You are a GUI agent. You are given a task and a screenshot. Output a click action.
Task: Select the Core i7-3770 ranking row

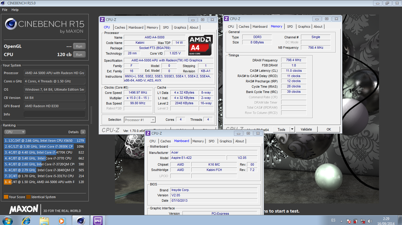pos(44,158)
